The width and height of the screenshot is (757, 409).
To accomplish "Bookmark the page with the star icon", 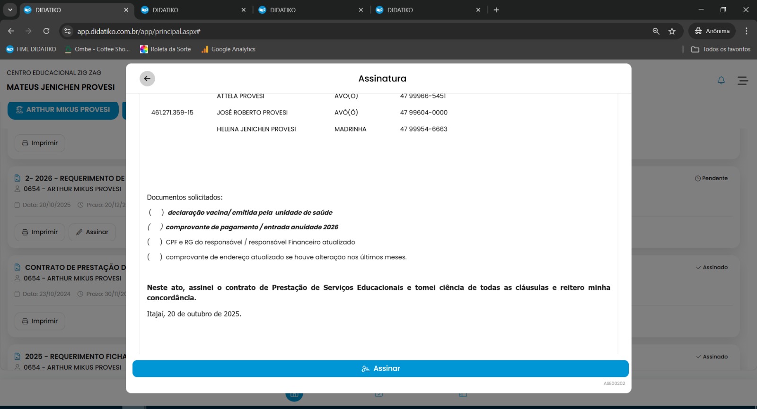I will point(672,31).
